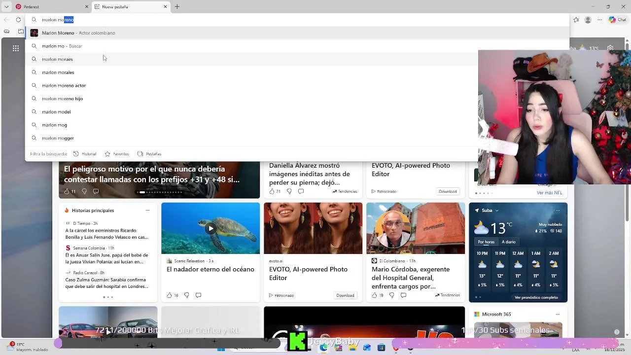This screenshot has height=355, width=631.
Task: Open the apps grid launcher icon
Action: coord(16,48)
